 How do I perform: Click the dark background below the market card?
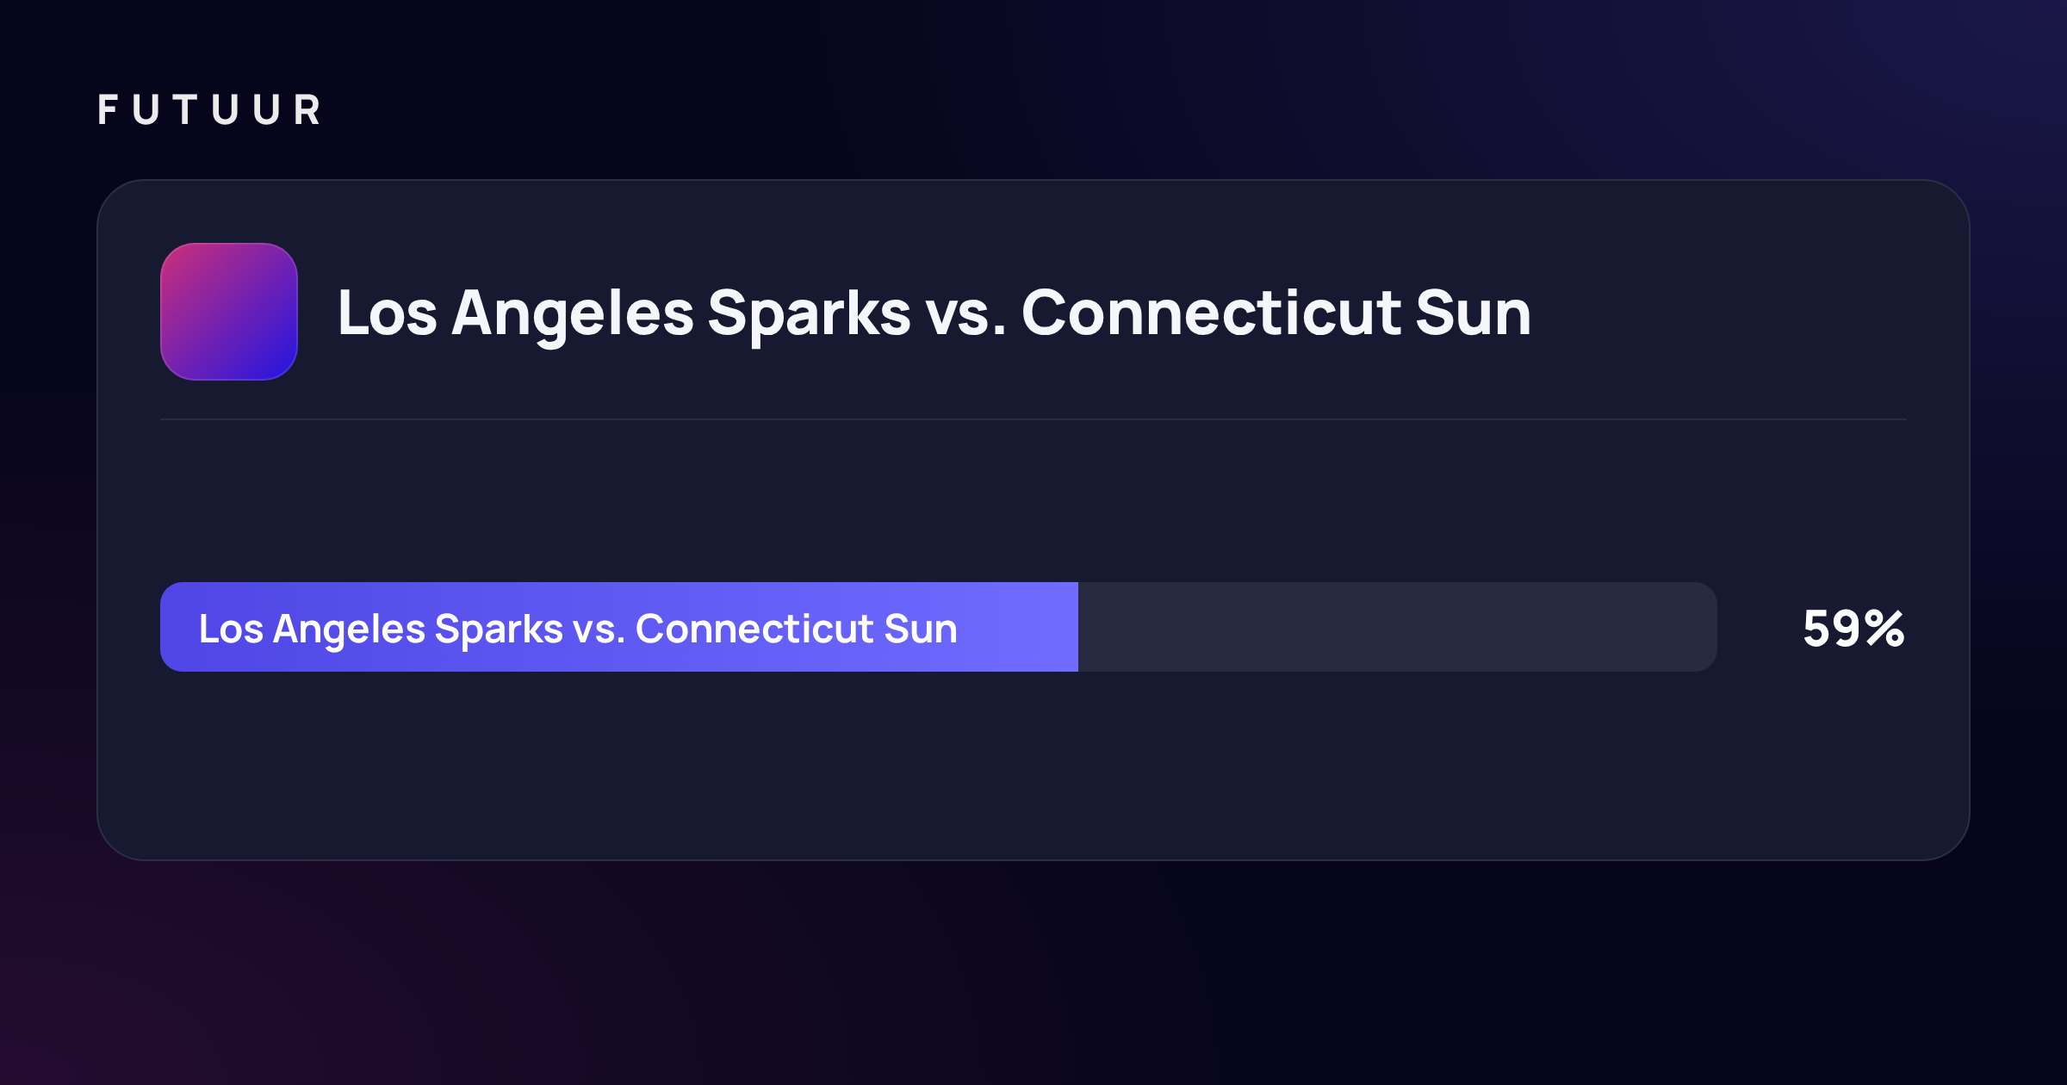point(1033,973)
